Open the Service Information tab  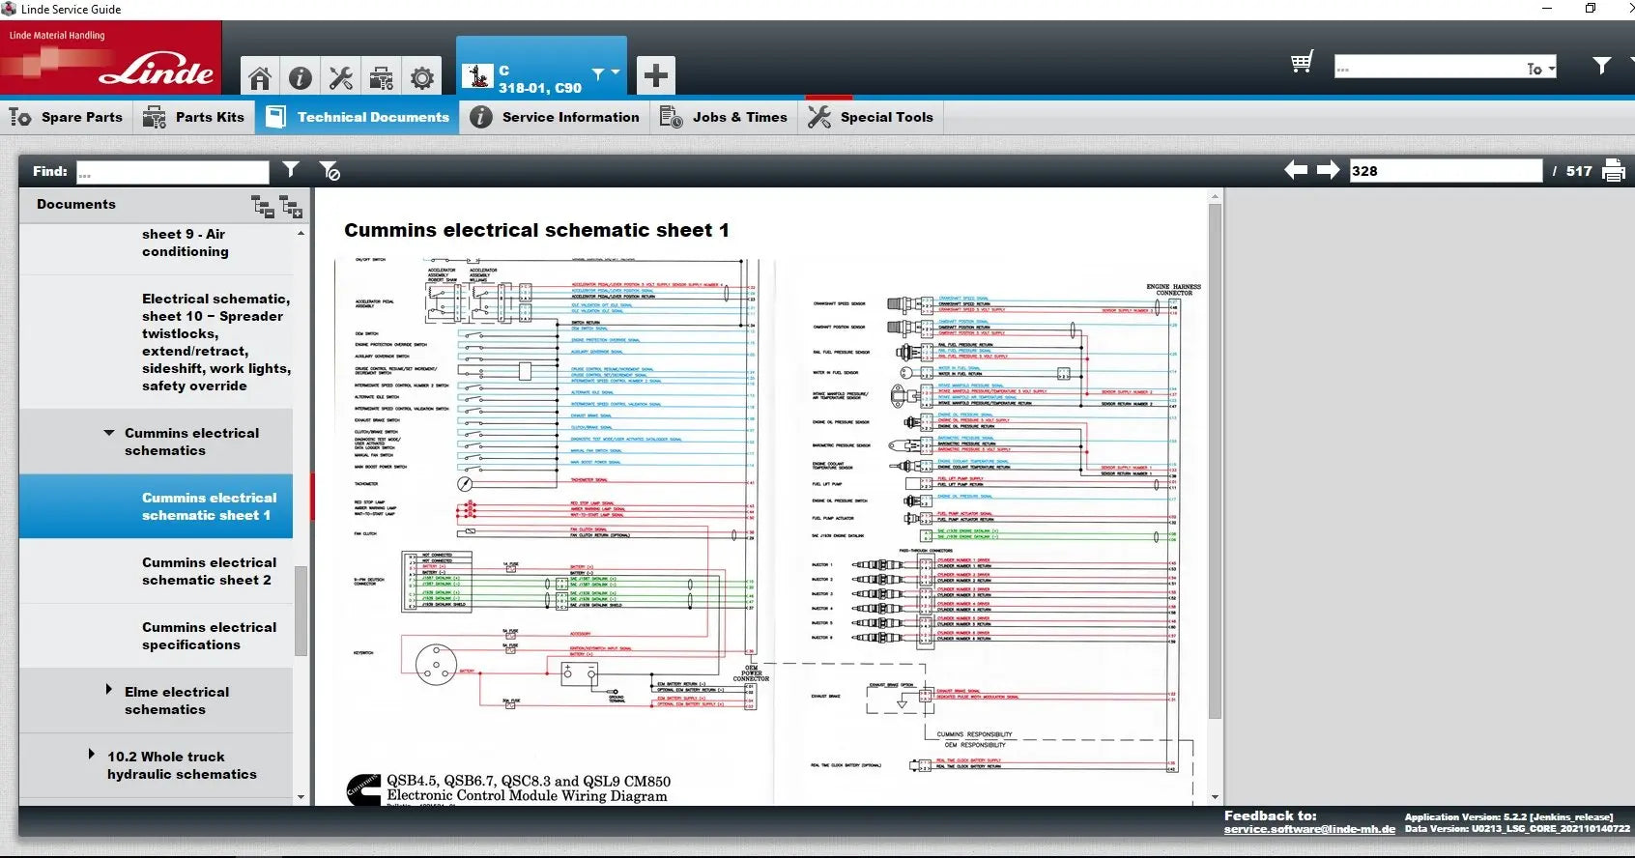555,117
